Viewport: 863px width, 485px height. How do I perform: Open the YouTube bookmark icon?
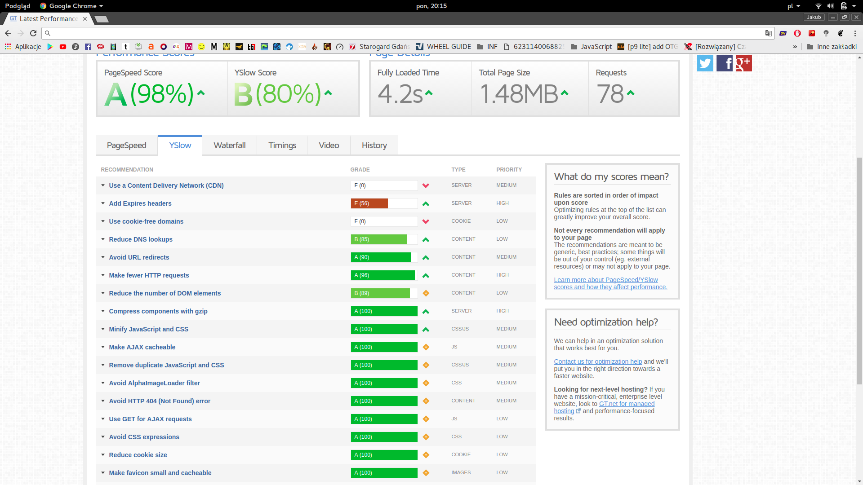pyautogui.click(x=63, y=47)
